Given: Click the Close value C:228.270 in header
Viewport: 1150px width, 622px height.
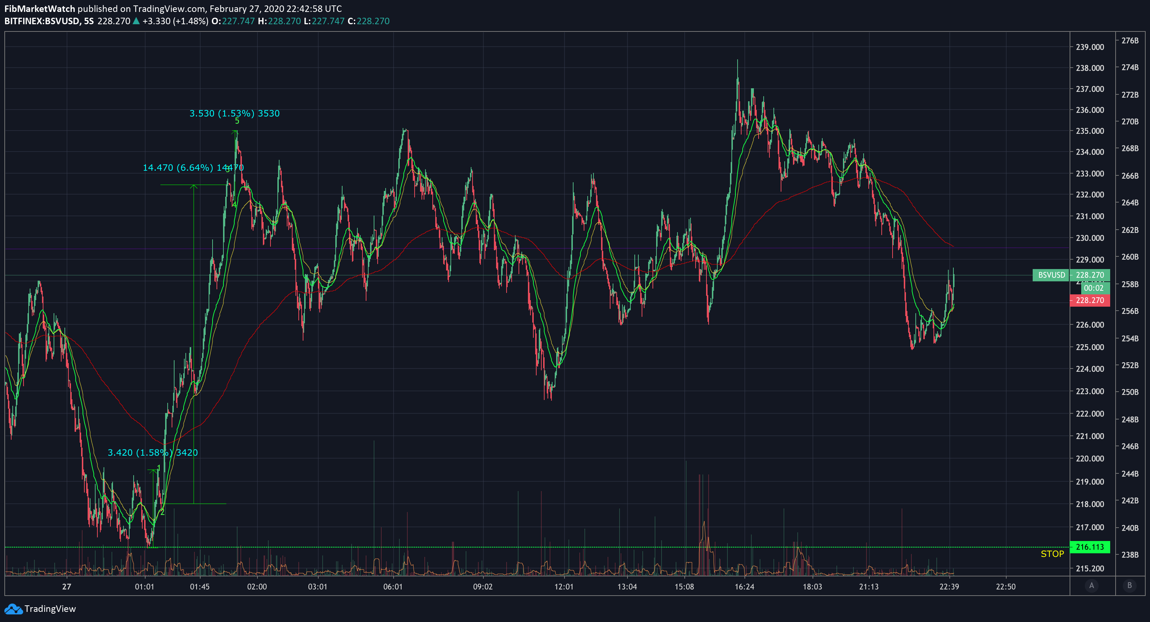Looking at the screenshot, I should click(368, 21).
